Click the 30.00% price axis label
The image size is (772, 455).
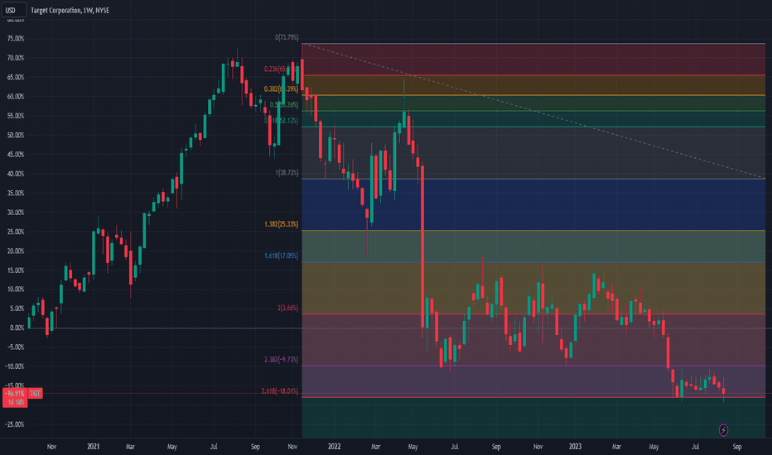coord(16,213)
